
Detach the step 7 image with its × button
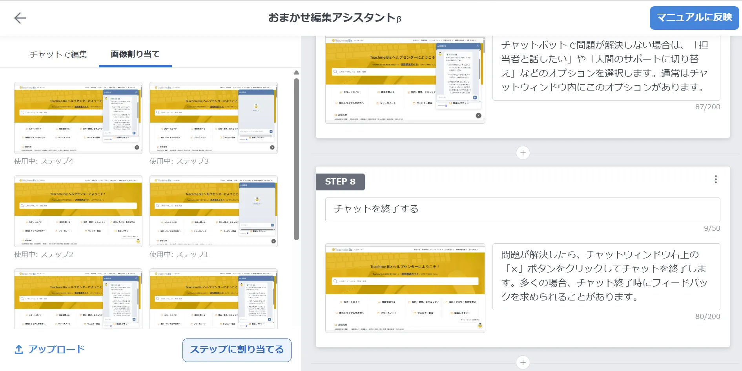[x=478, y=116]
